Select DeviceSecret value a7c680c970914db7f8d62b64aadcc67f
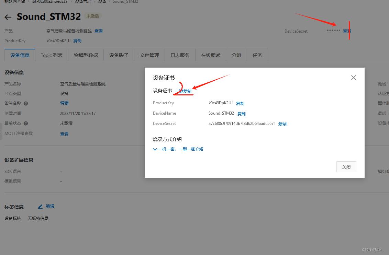 pyautogui.click(x=242, y=124)
